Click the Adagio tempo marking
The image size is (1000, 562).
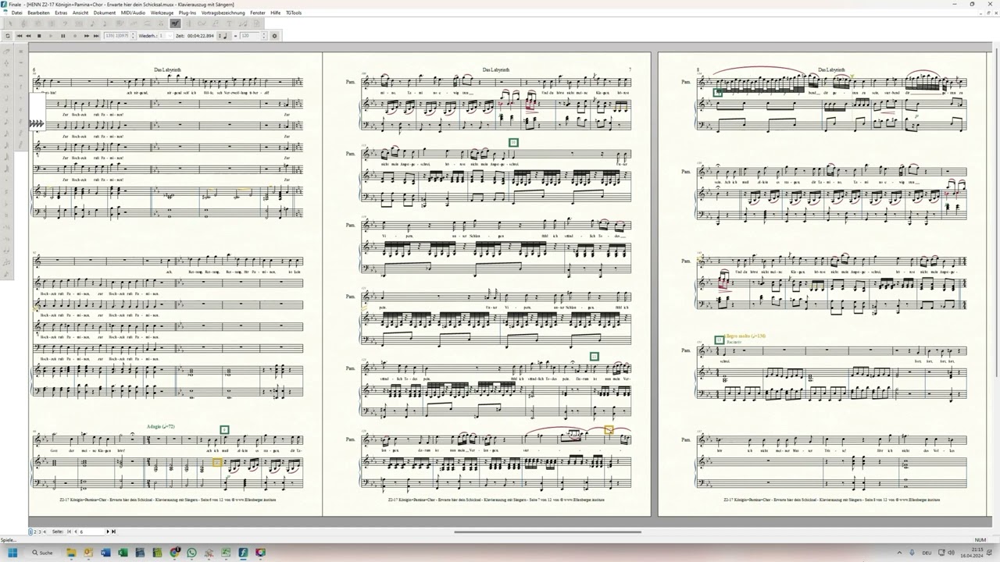click(x=160, y=427)
